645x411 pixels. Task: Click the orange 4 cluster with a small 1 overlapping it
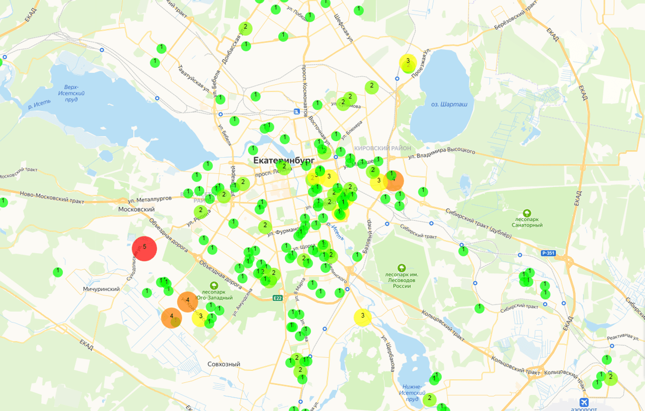pyautogui.click(x=171, y=317)
